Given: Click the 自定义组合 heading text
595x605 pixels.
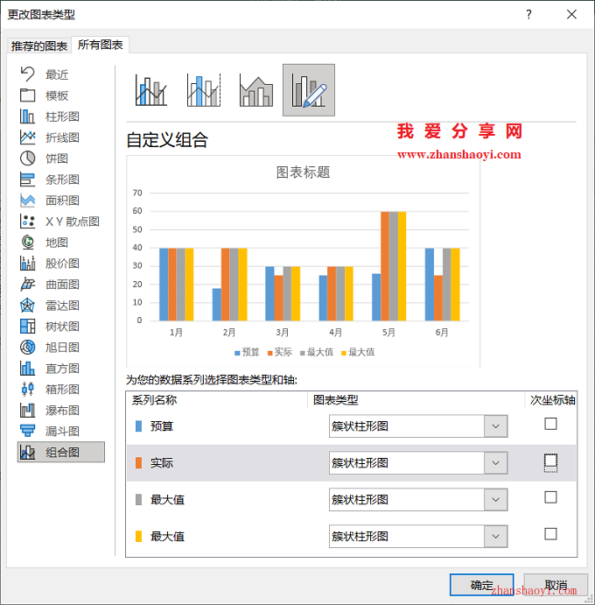Looking at the screenshot, I should click(167, 140).
